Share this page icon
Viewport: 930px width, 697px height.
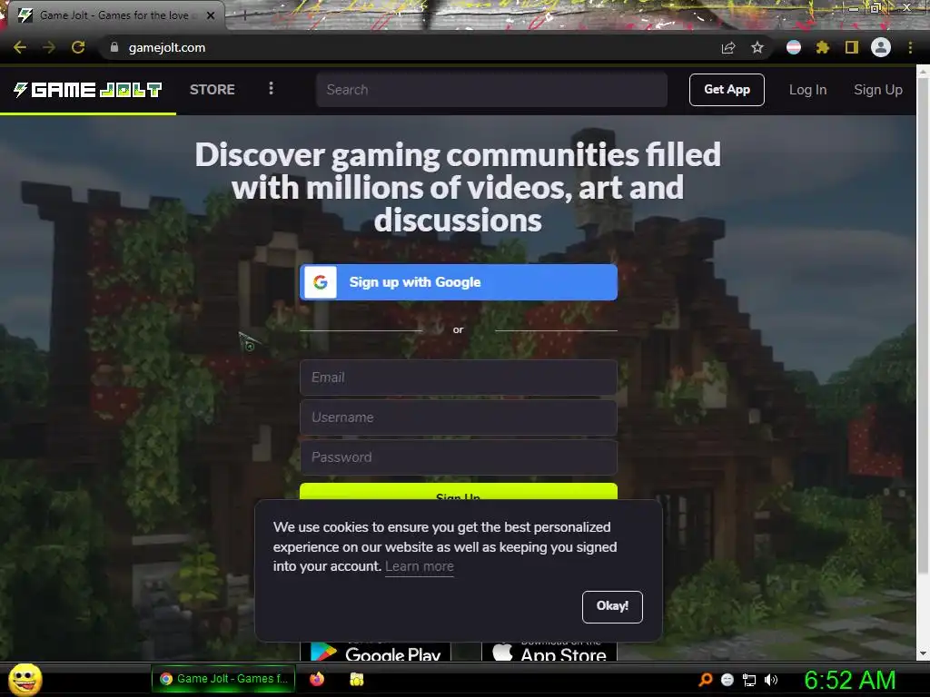pos(728,47)
